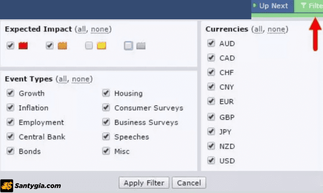Click none link next to Currencies
This screenshot has height=193, width=323.
pyautogui.click(x=276, y=29)
